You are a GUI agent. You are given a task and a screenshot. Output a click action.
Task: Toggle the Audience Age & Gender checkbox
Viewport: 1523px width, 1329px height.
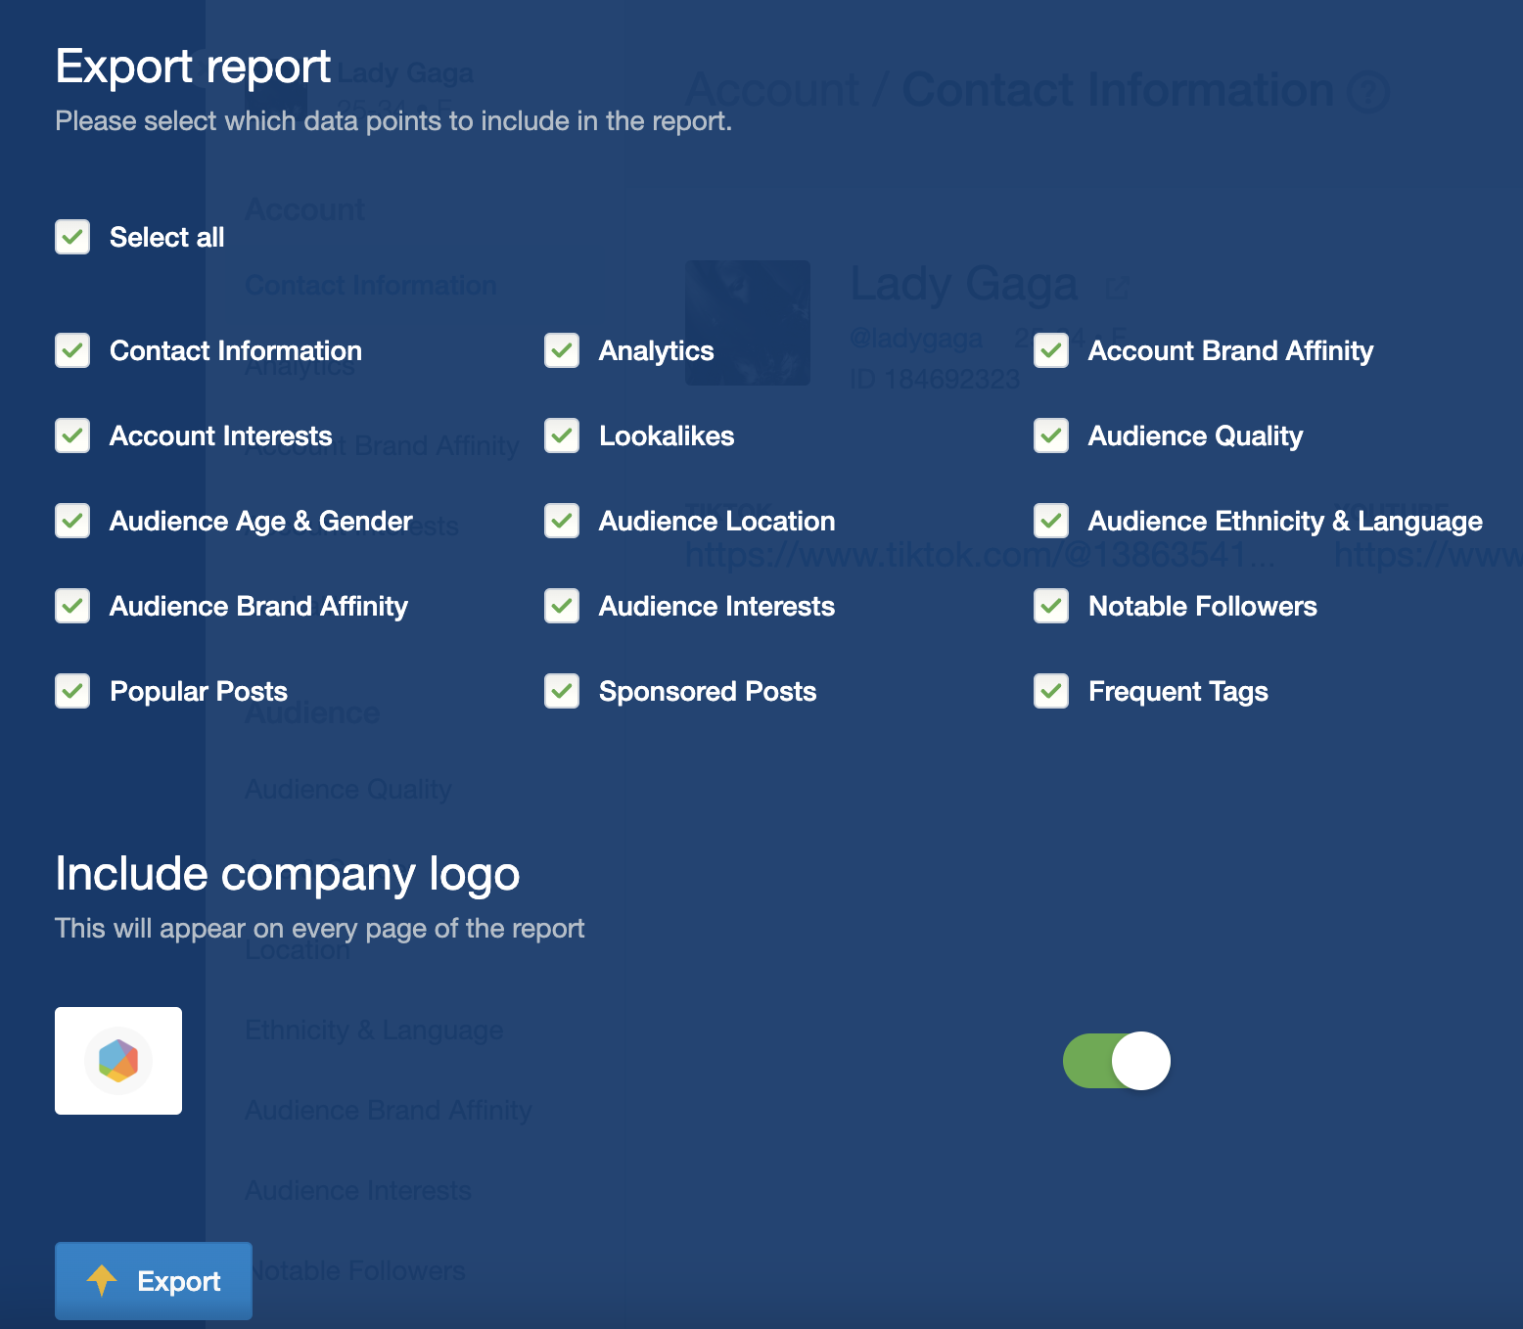pyautogui.click(x=72, y=521)
